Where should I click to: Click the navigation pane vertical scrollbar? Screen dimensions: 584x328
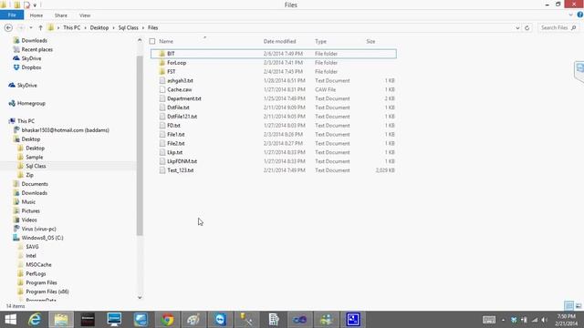point(140,145)
